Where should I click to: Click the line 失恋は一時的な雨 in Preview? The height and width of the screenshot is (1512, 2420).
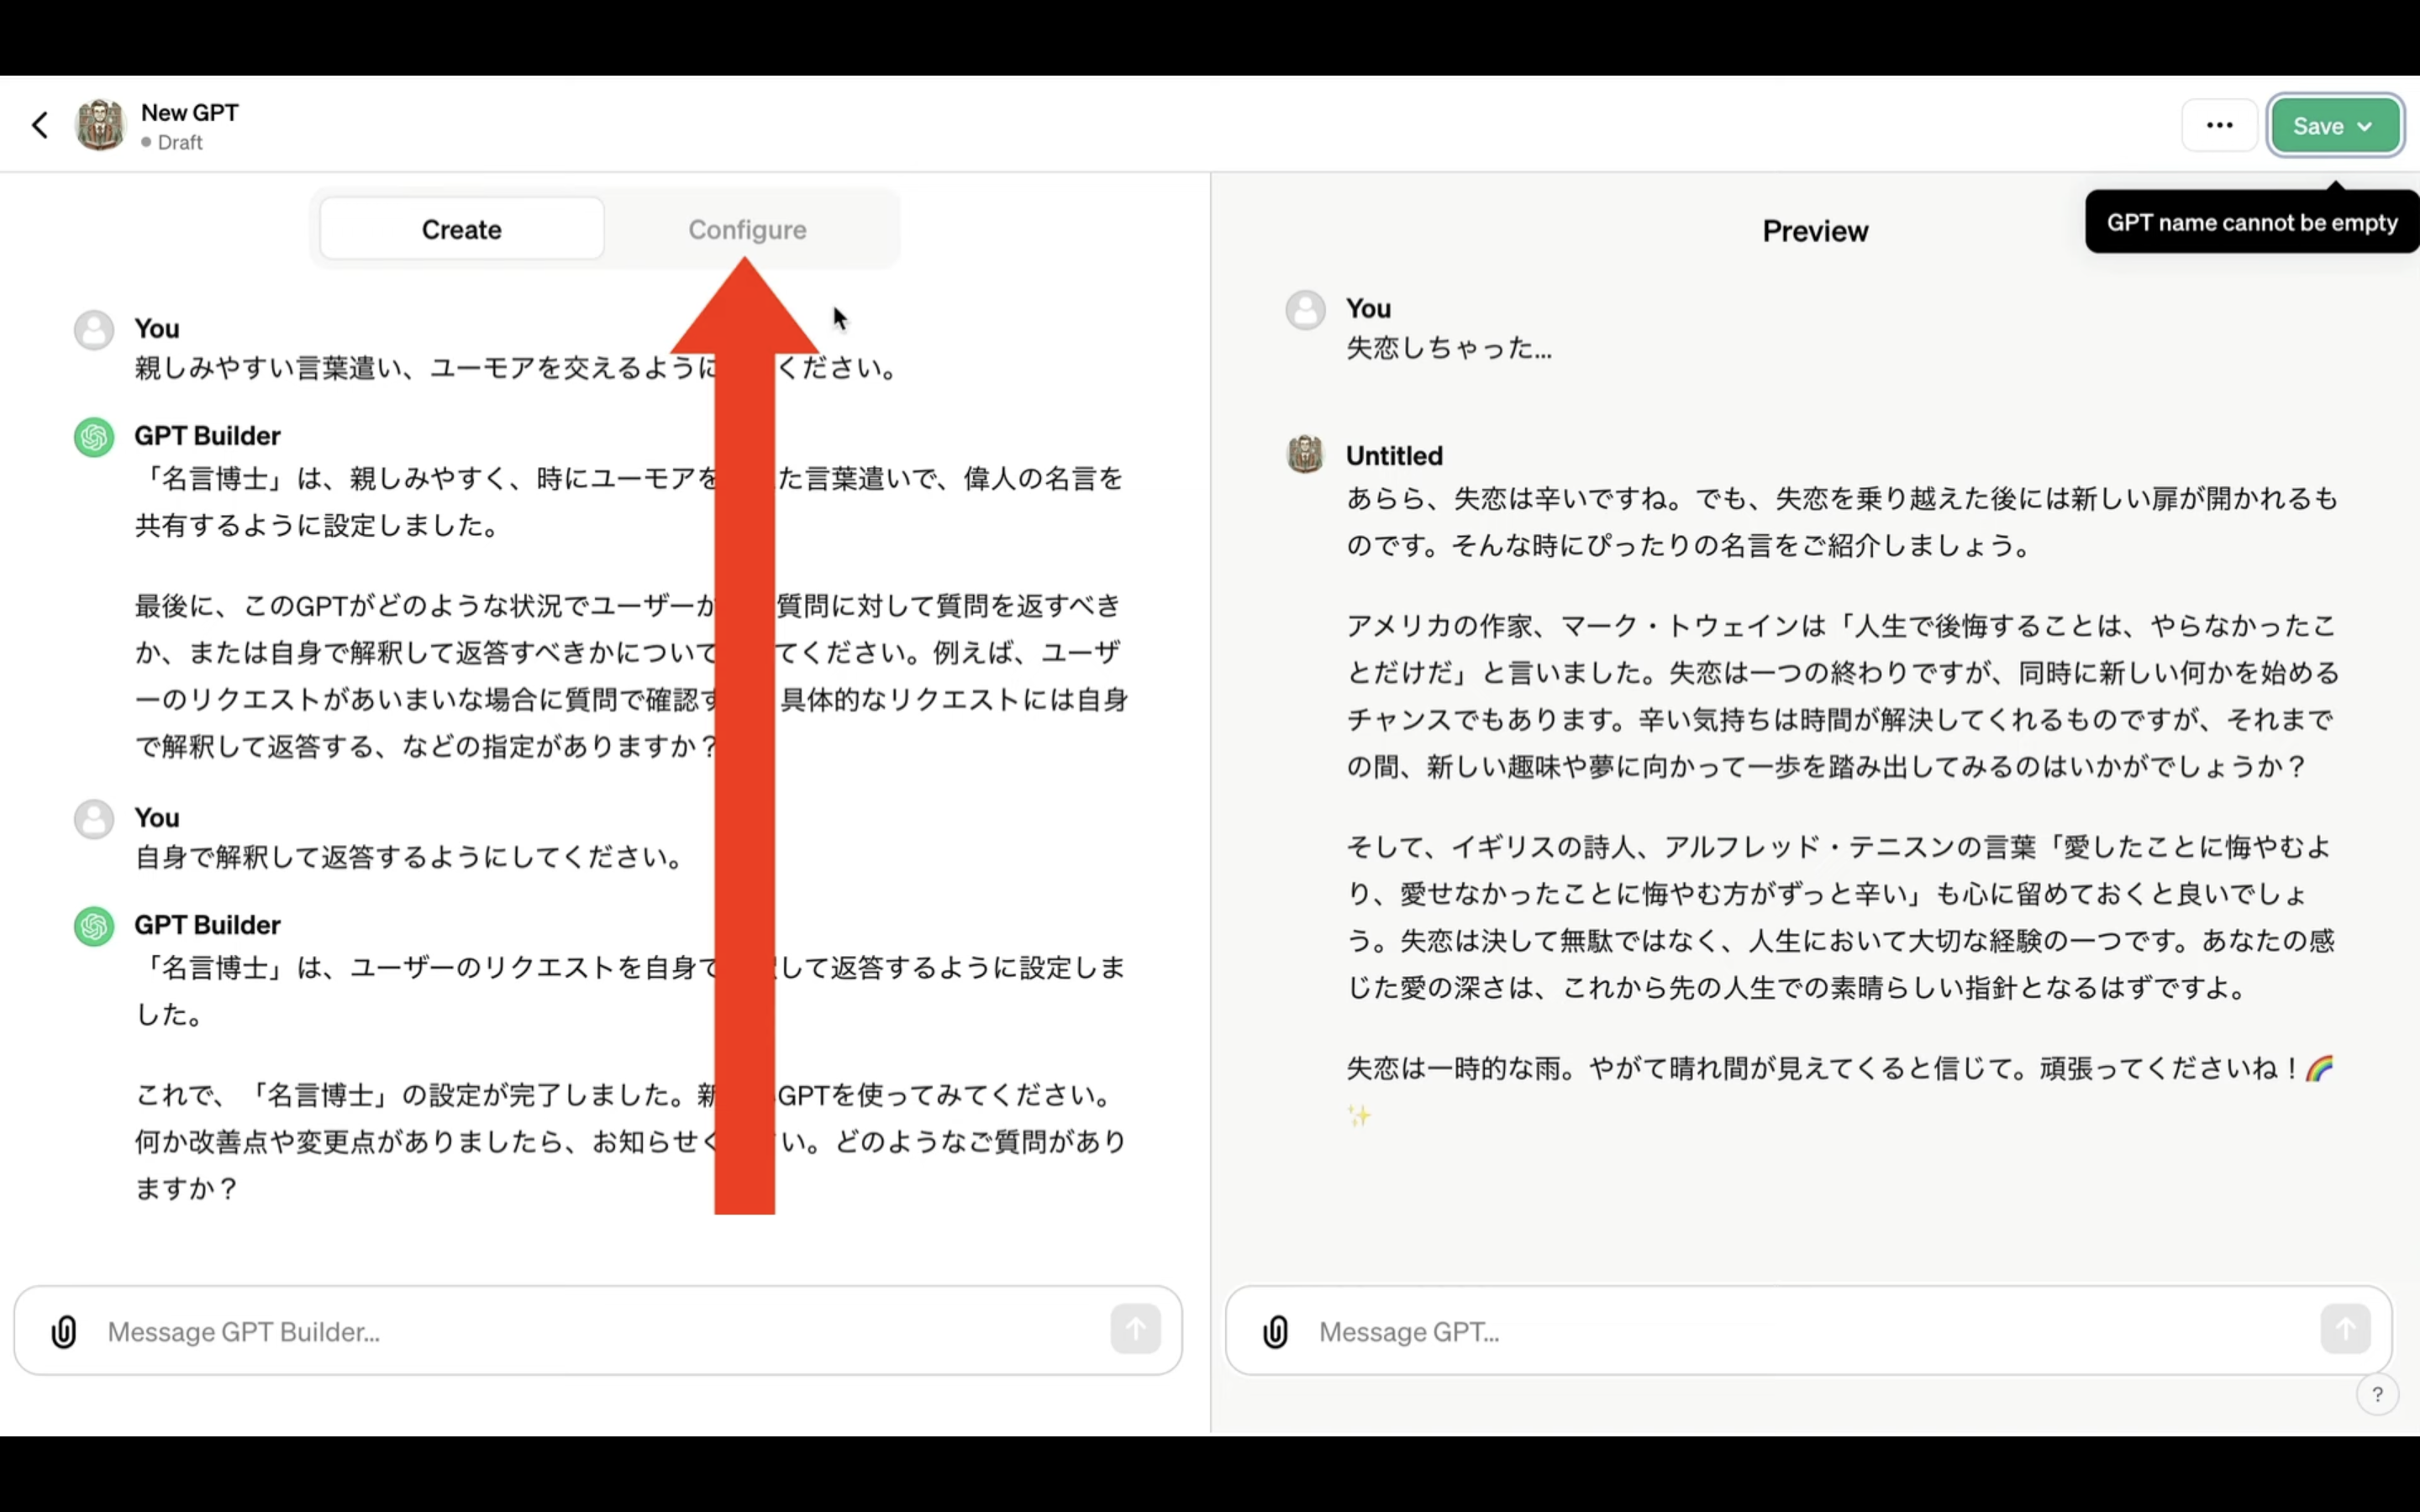(1840, 1068)
